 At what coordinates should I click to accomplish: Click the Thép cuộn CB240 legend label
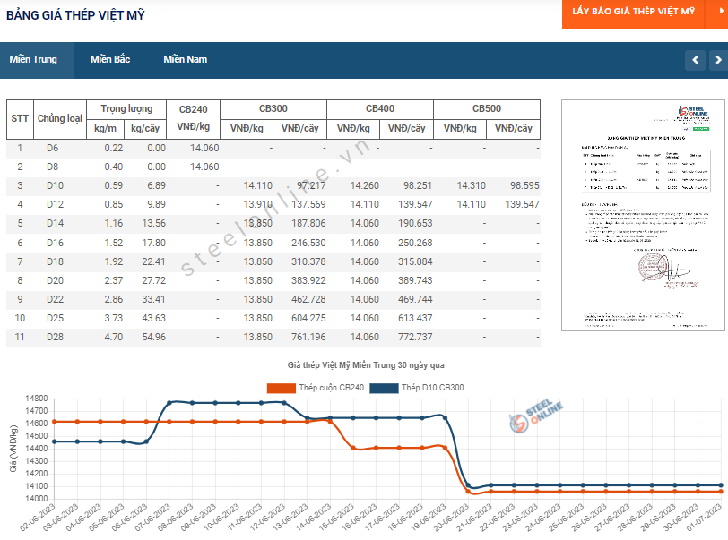pyautogui.click(x=331, y=388)
